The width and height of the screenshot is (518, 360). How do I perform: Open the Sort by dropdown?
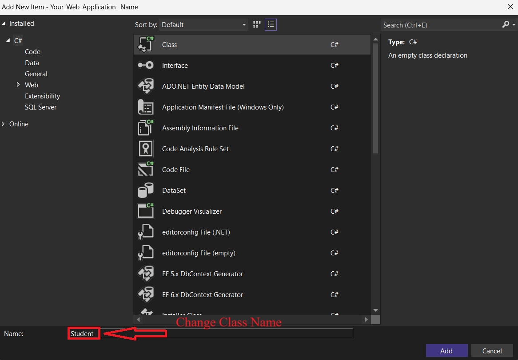204,25
